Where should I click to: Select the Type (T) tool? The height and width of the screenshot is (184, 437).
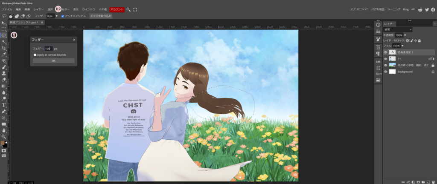4,105
